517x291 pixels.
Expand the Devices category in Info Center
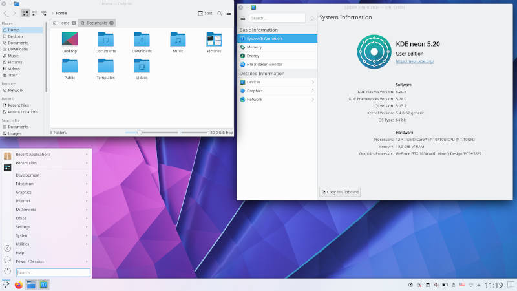(277, 82)
